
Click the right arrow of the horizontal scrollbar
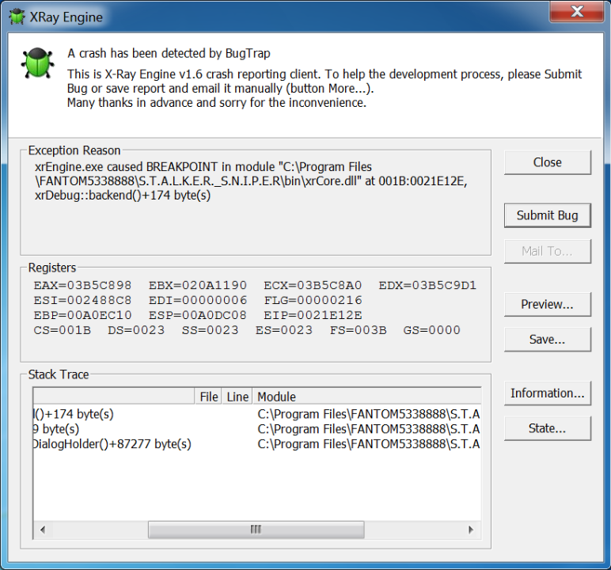click(471, 530)
